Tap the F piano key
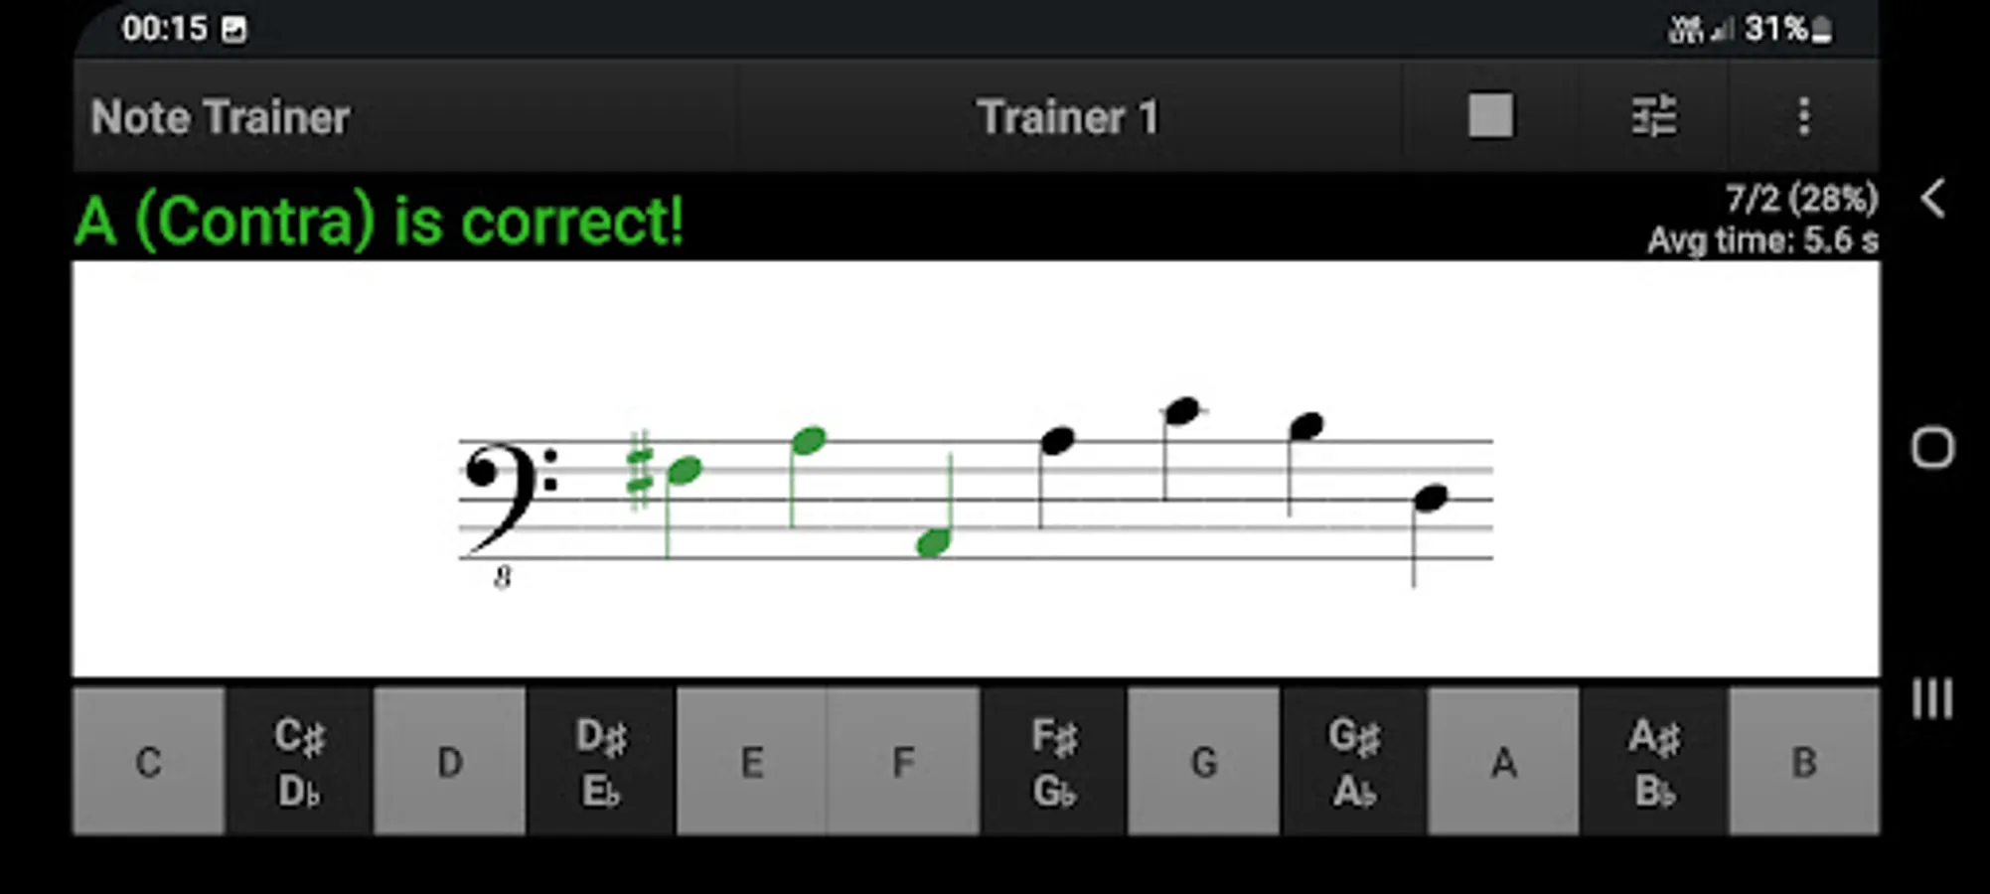The height and width of the screenshot is (894, 1990). pyautogui.click(x=903, y=762)
